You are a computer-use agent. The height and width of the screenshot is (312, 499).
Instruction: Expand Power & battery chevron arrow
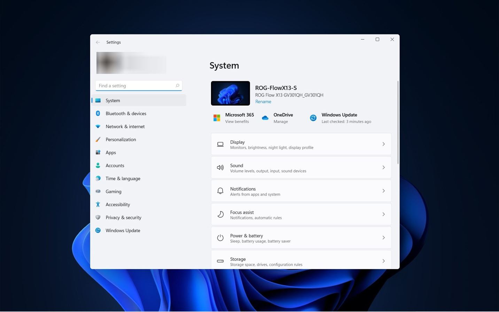[x=383, y=237]
